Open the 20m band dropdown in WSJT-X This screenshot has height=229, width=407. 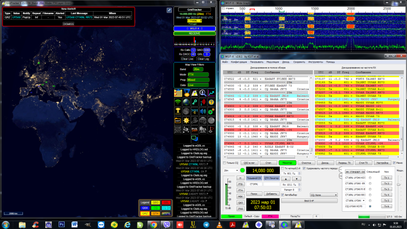coord(231,170)
